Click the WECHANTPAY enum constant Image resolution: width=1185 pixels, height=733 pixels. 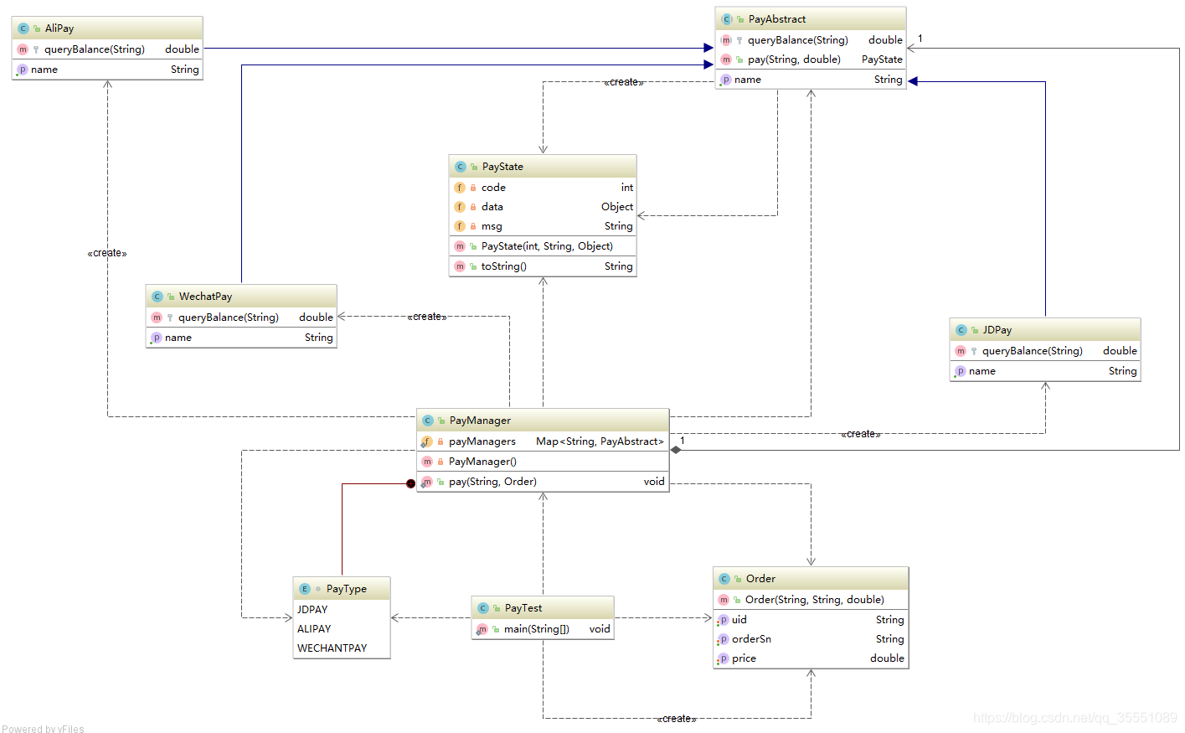pyautogui.click(x=332, y=648)
